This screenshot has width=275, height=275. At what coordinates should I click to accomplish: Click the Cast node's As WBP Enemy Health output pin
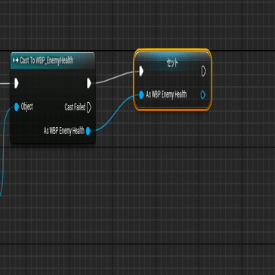[88, 131]
